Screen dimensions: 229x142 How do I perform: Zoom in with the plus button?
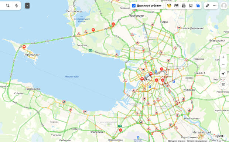click(x=223, y=57)
